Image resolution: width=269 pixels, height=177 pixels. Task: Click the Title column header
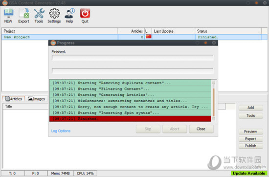pos(26,107)
